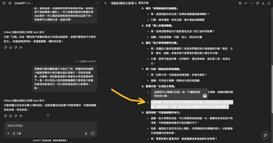273x143 pixels.
Task: Jump to latest message with down arrow
Action: (x=48, y=115)
